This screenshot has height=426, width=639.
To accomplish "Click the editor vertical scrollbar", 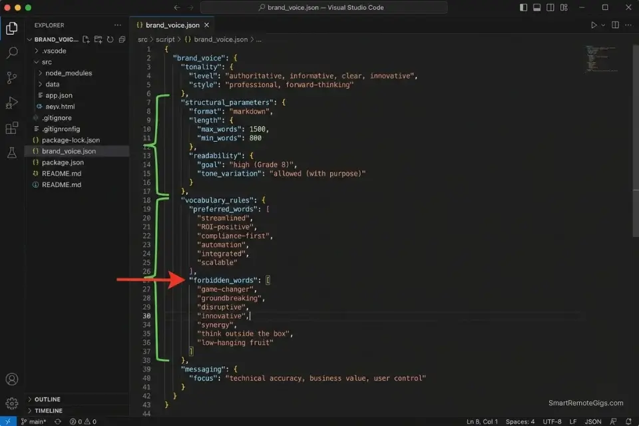I will 635,140.
